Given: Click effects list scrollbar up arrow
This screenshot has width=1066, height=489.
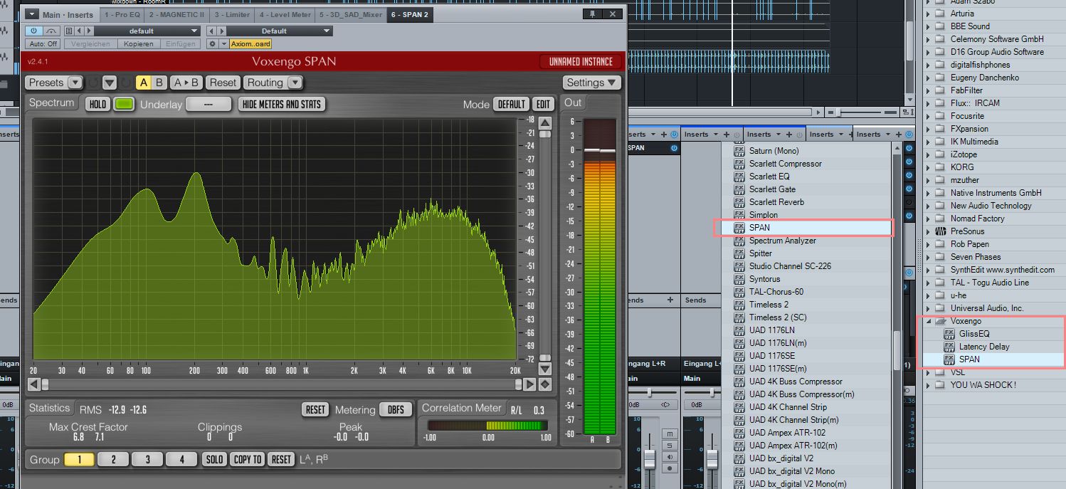Looking at the screenshot, I should 898,147.
